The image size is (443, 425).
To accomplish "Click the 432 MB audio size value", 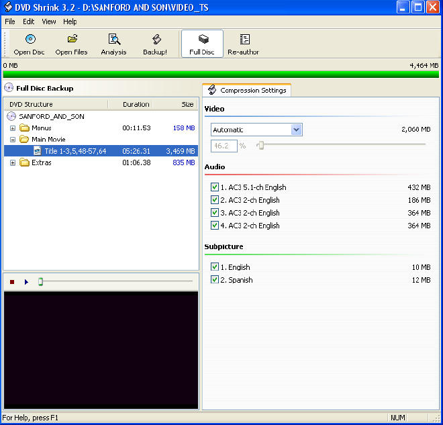I will click(419, 187).
